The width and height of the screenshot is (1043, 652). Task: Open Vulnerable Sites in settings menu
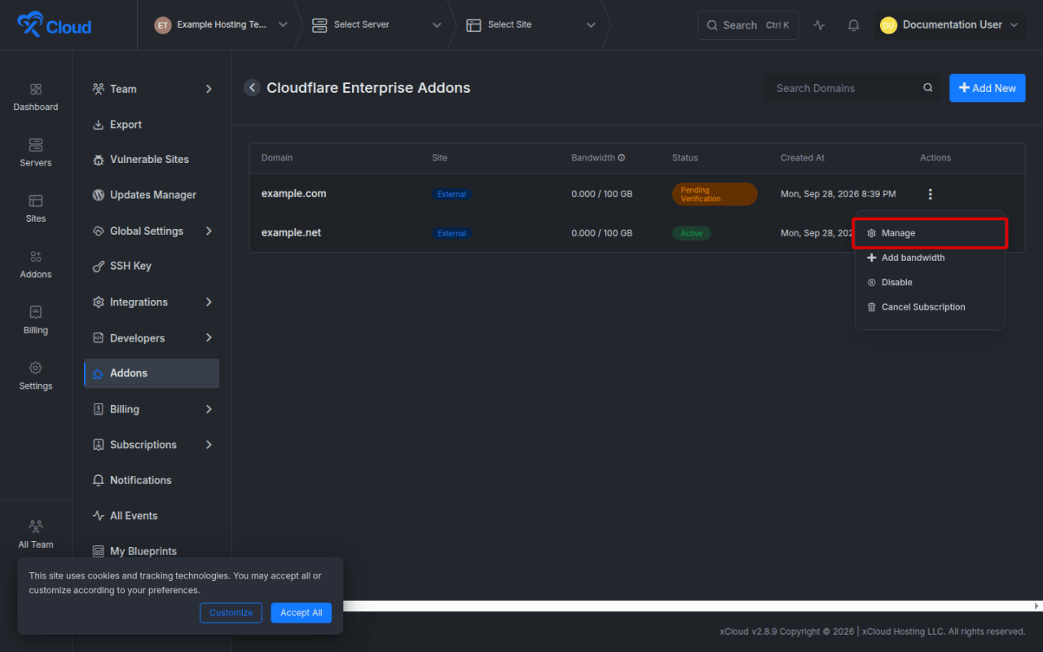point(152,160)
